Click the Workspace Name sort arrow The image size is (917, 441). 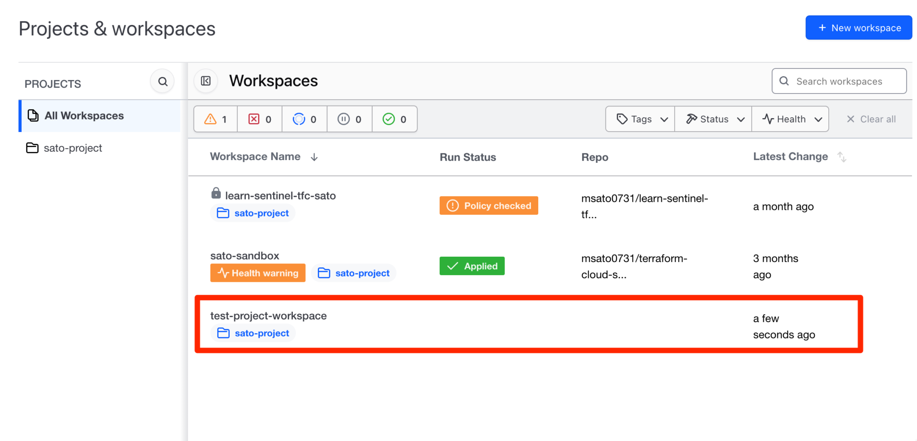coord(314,157)
